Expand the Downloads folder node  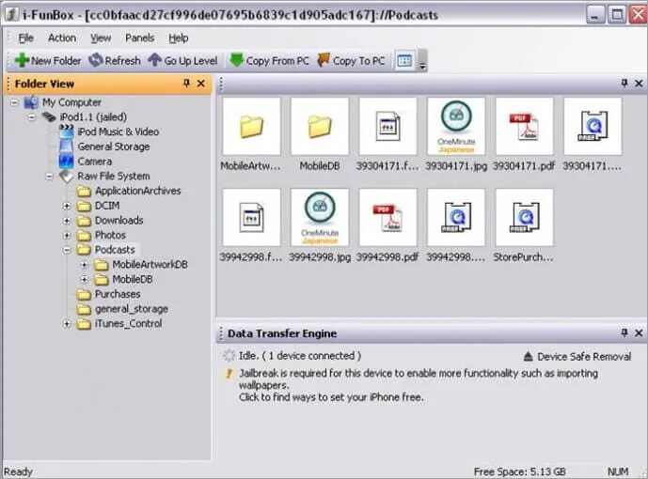coord(67,221)
